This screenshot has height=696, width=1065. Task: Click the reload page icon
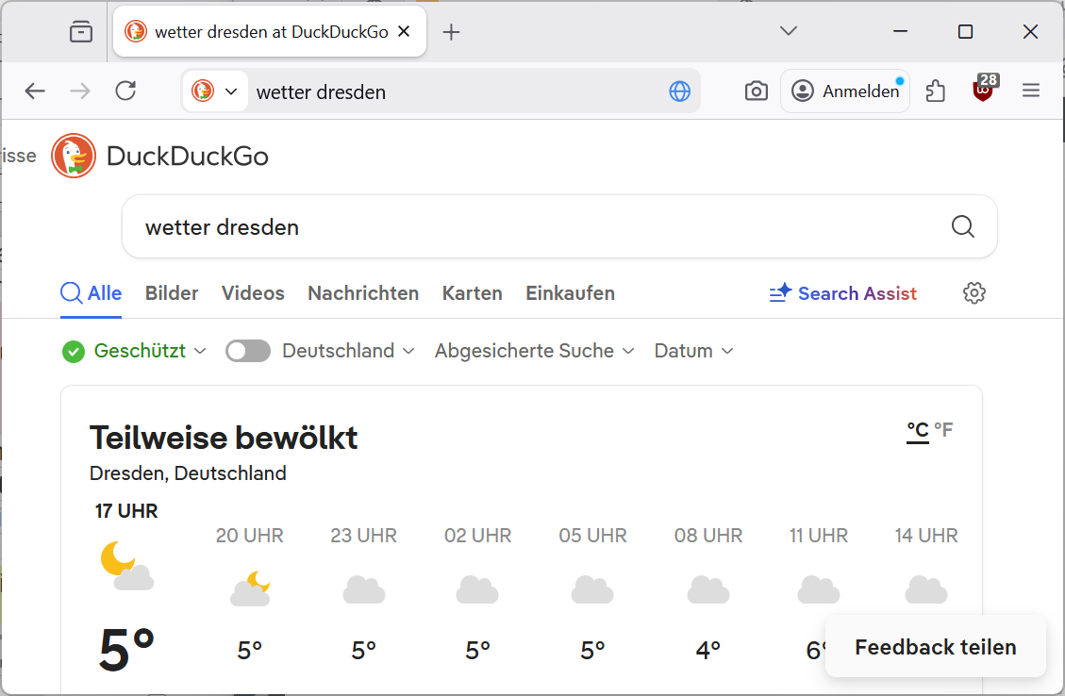pyautogui.click(x=125, y=91)
